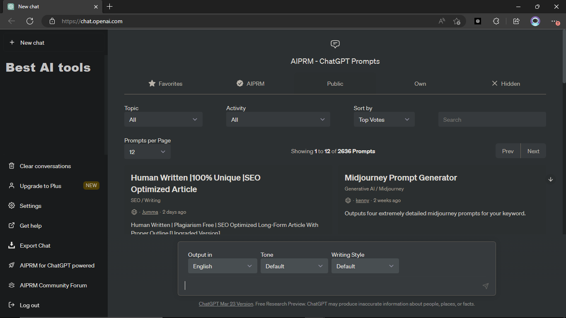Open the Tone dropdown
This screenshot has width=566, height=318.
point(294,266)
